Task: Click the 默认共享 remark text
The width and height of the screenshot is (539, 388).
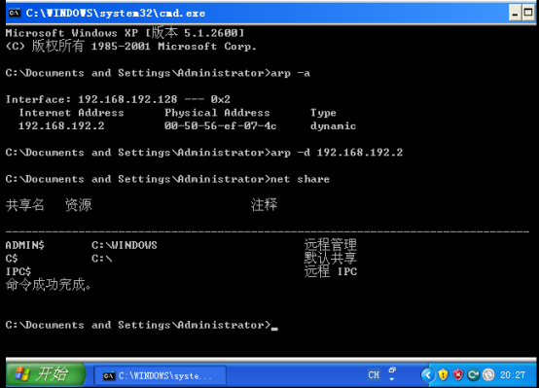Action: coord(331,258)
